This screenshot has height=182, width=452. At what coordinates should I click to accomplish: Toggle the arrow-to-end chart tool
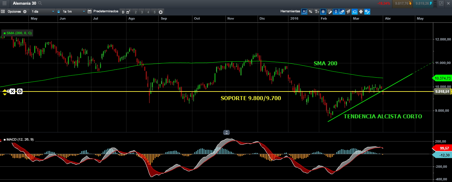tap(304, 12)
